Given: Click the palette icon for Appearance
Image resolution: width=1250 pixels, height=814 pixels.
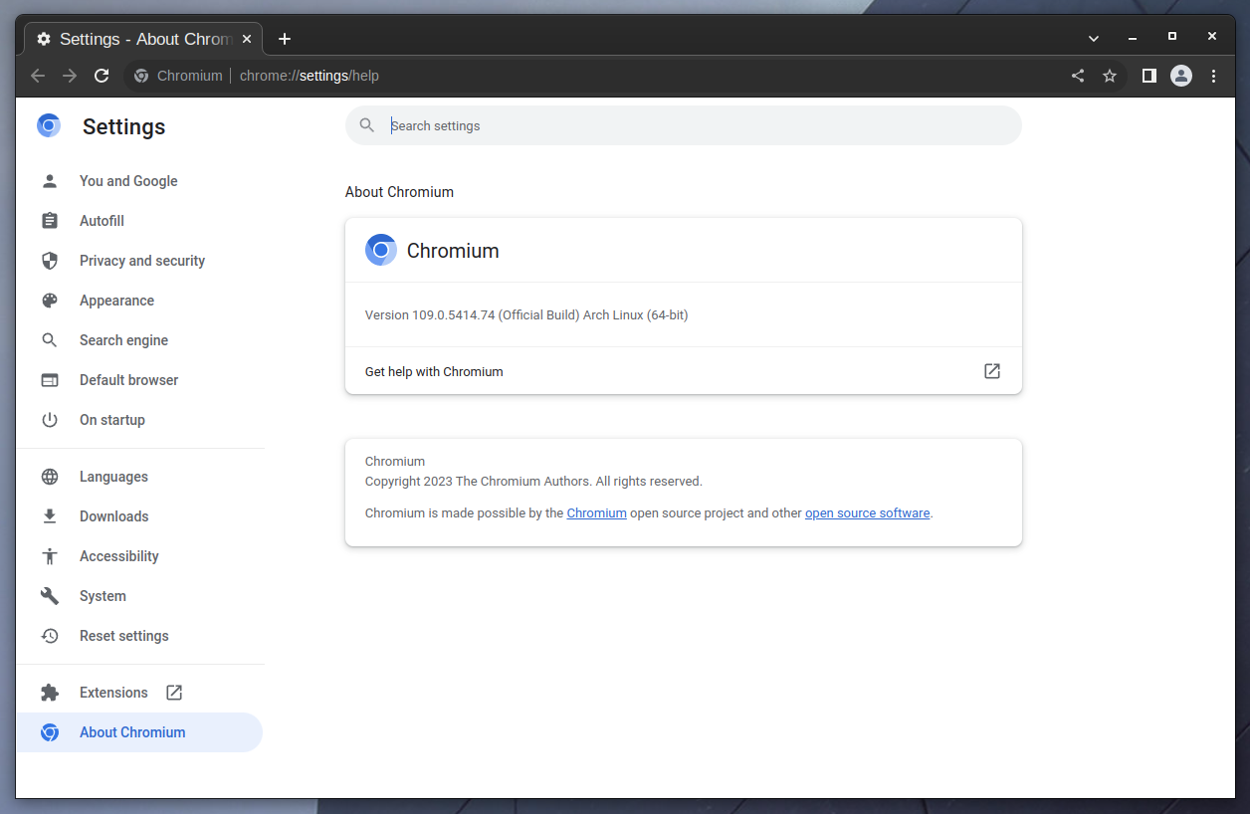Looking at the screenshot, I should 50,301.
